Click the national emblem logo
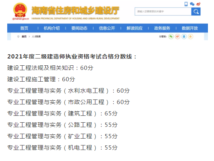This screenshot has width=214, height=161. [x=20, y=10]
